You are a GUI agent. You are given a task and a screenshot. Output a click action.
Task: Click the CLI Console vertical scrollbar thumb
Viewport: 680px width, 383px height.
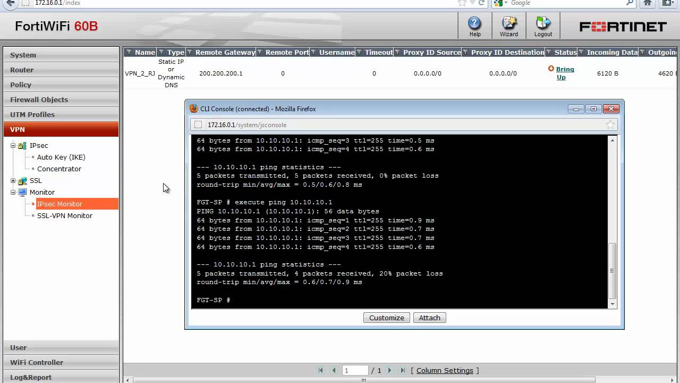613,271
